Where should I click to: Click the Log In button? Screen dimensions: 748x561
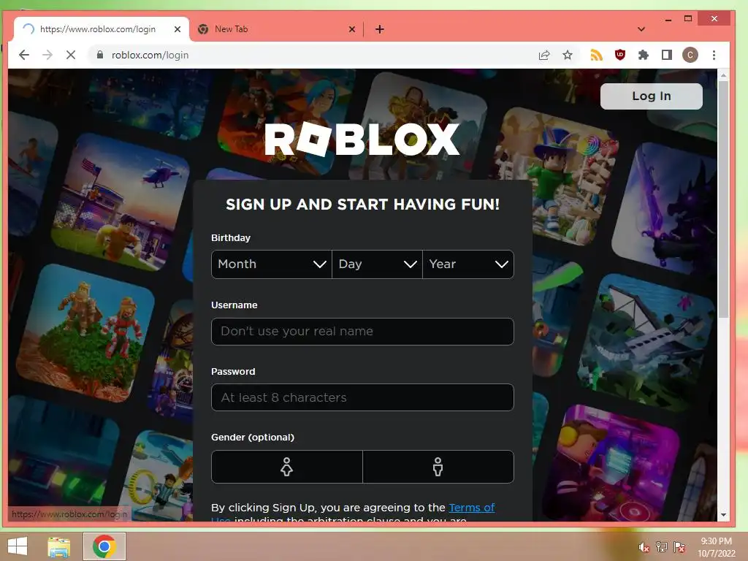pos(651,96)
